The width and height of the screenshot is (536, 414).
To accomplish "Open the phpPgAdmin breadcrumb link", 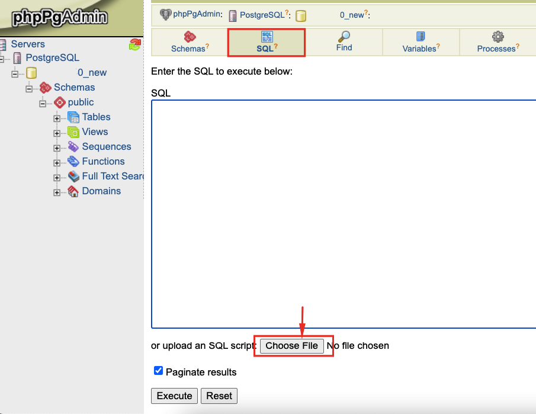I will point(197,14).
